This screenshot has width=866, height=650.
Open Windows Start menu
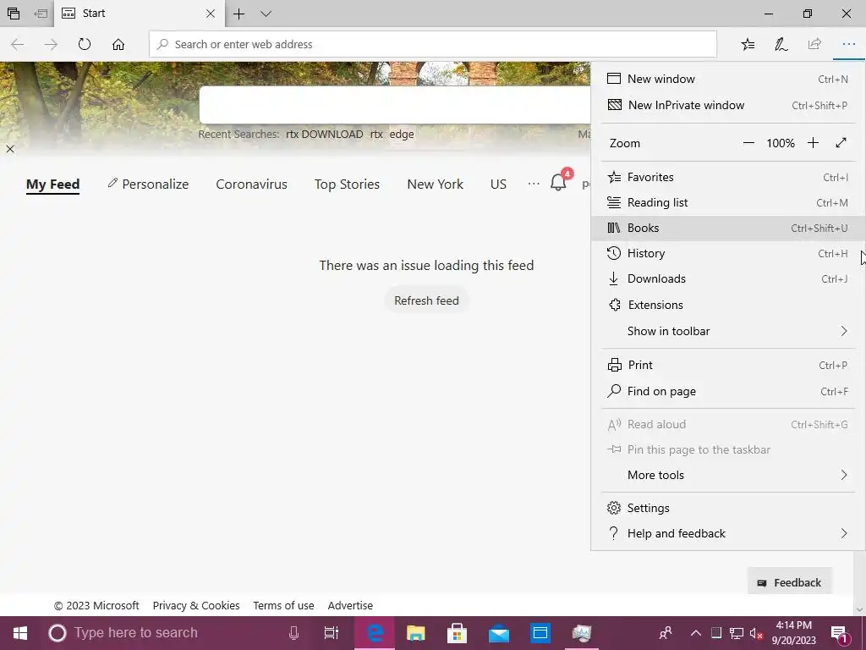(20, 633)
